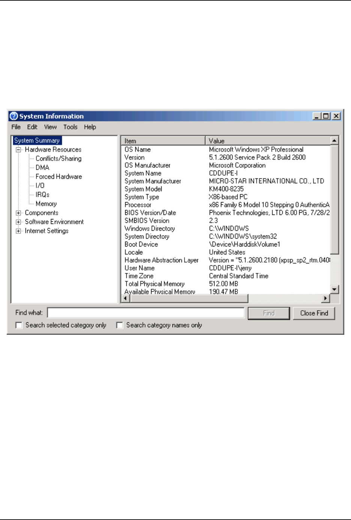Select the DMA category

tap(42, 168)
